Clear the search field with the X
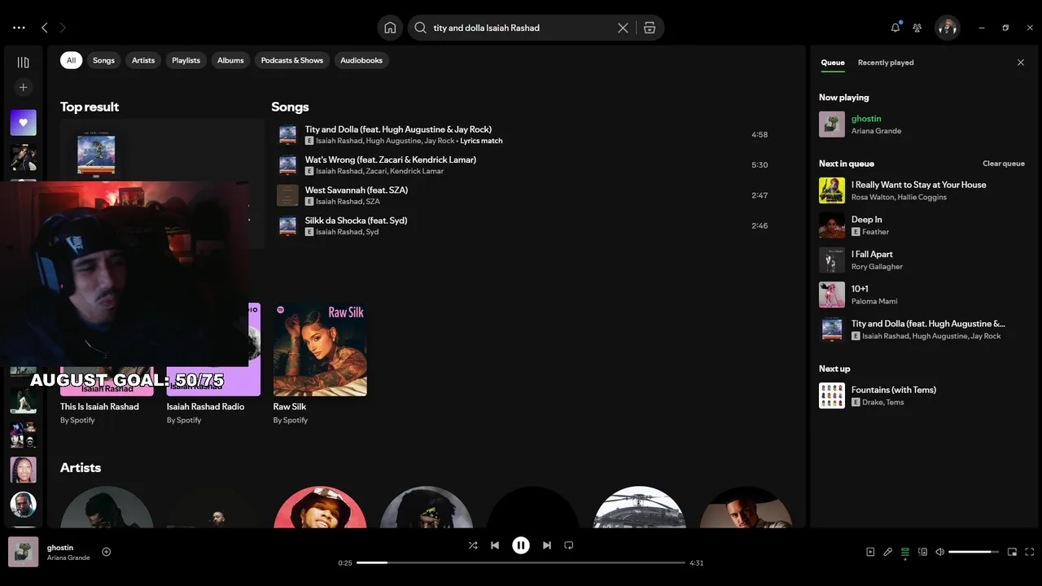The width and height of the screenshot is (1042, 586). pyautogui.click(x=623, y=28)
